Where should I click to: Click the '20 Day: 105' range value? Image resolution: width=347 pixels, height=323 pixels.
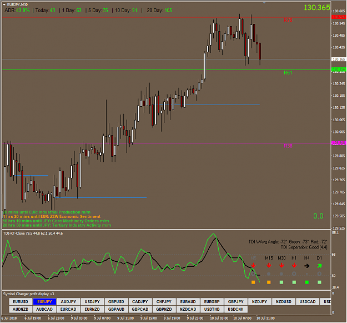click(x=159, y=11)
